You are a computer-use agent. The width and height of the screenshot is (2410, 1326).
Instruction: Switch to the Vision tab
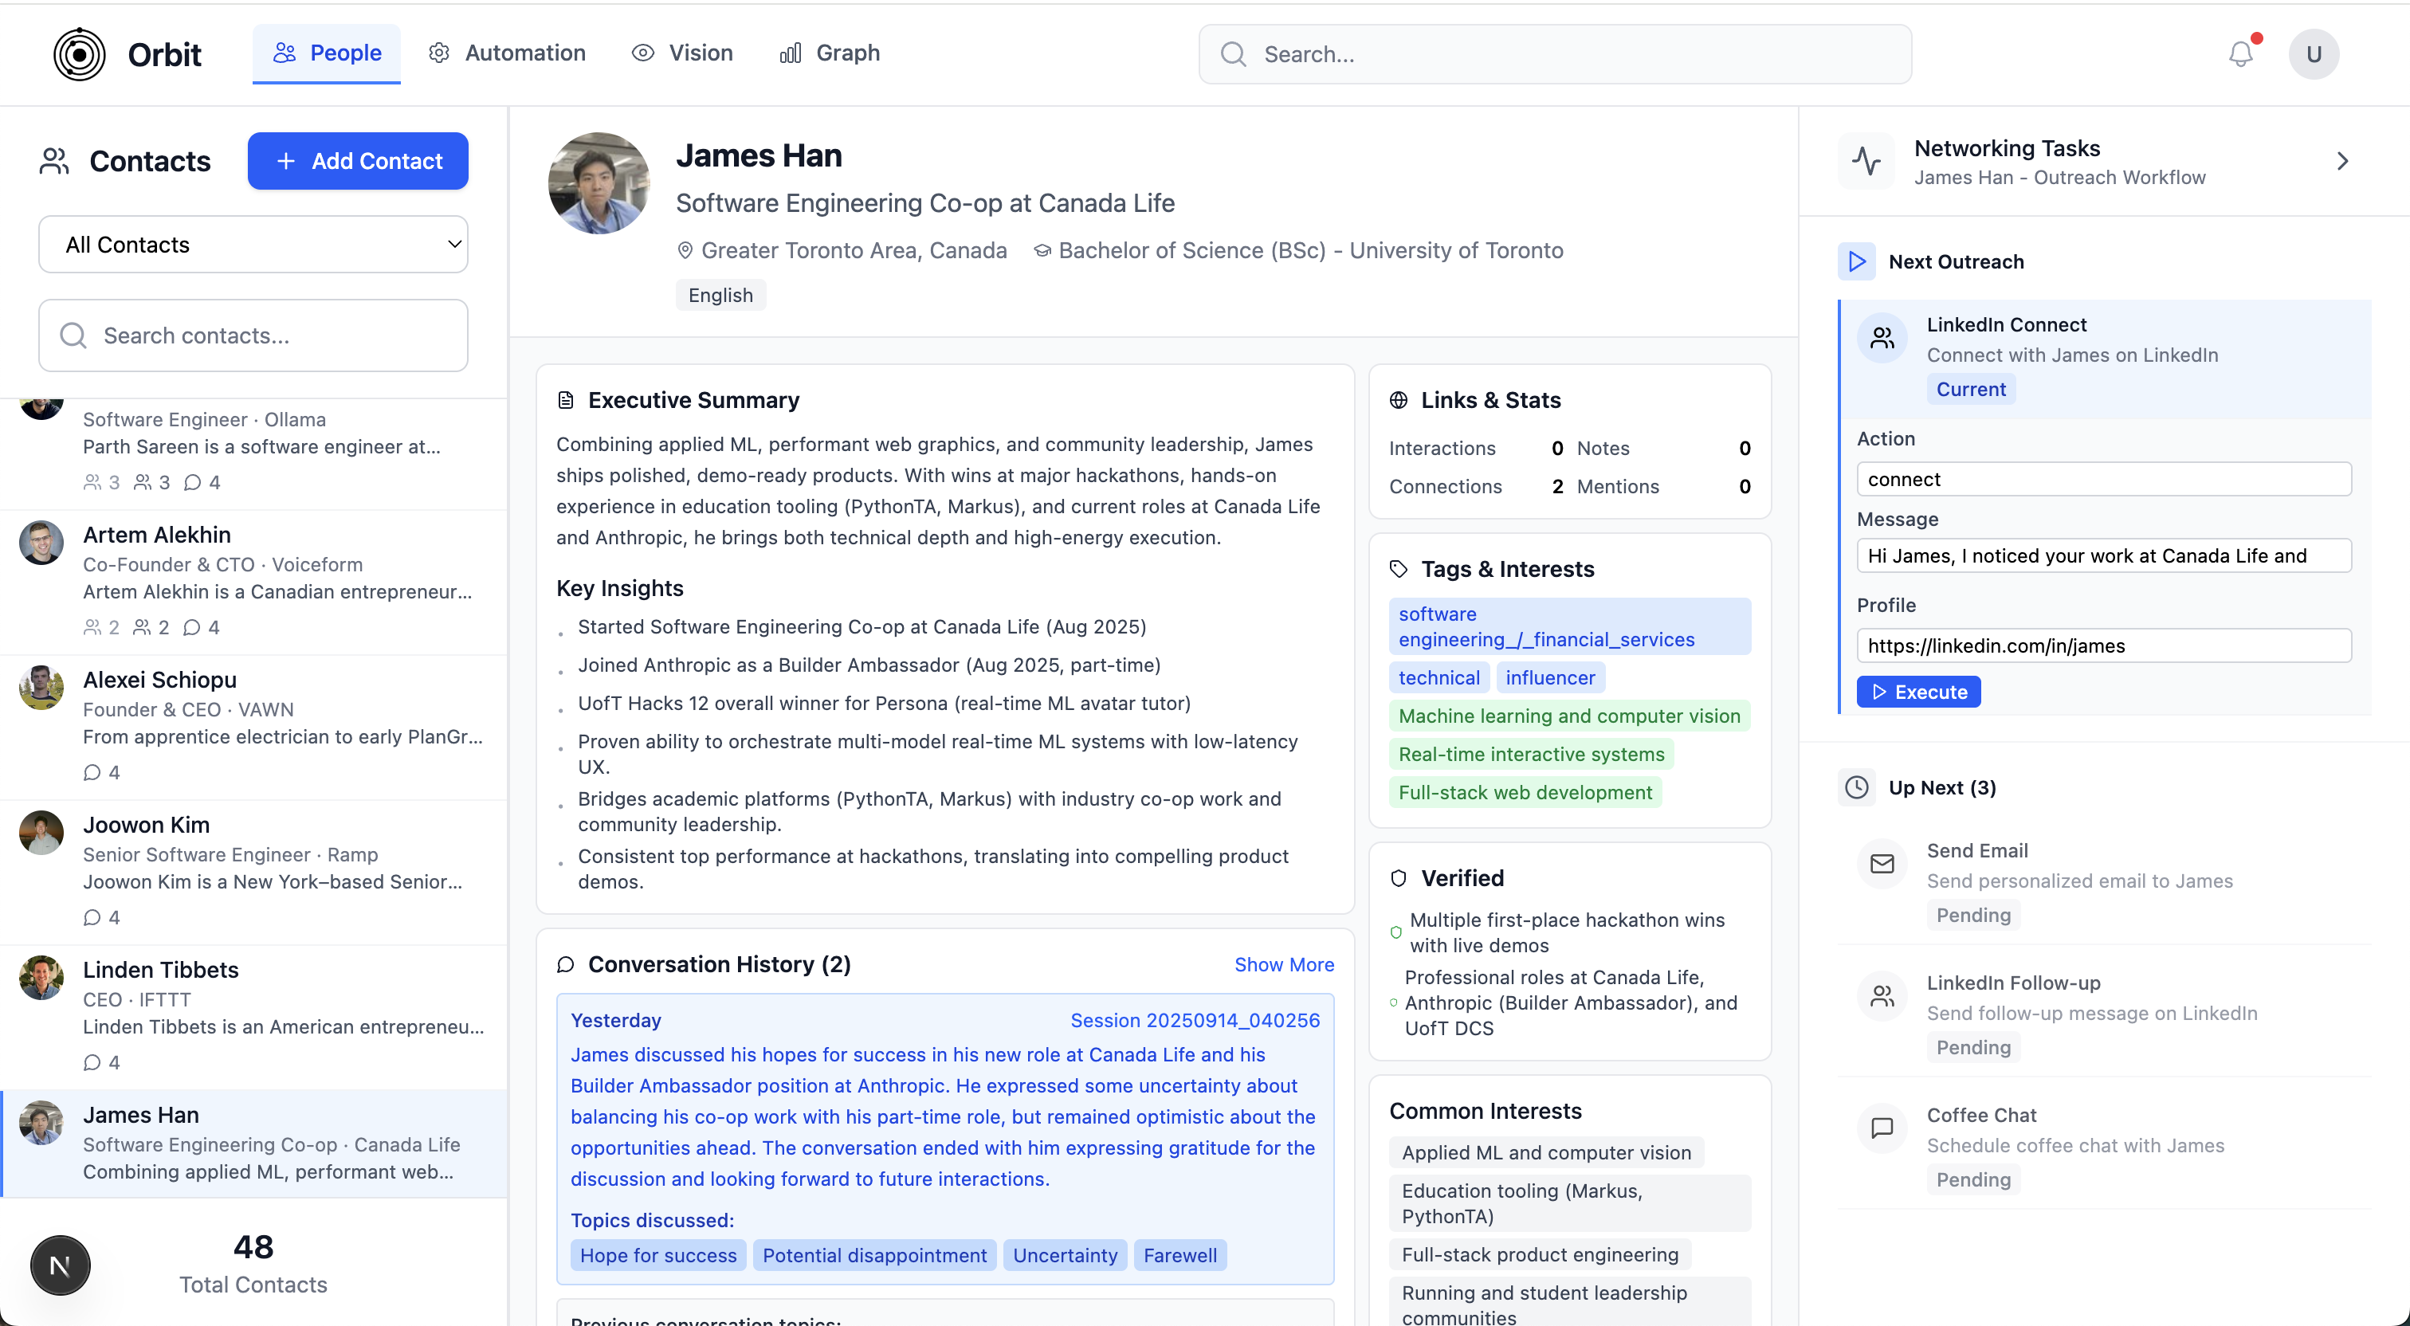point(682,53)
